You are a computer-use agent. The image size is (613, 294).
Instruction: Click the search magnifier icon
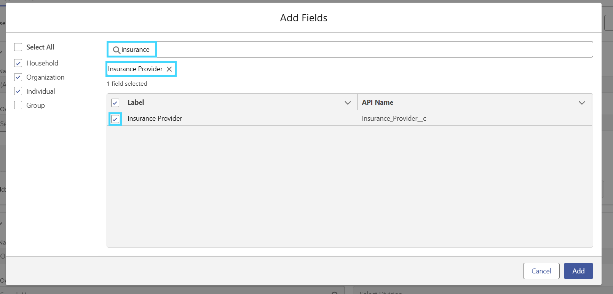pos(117,50)
